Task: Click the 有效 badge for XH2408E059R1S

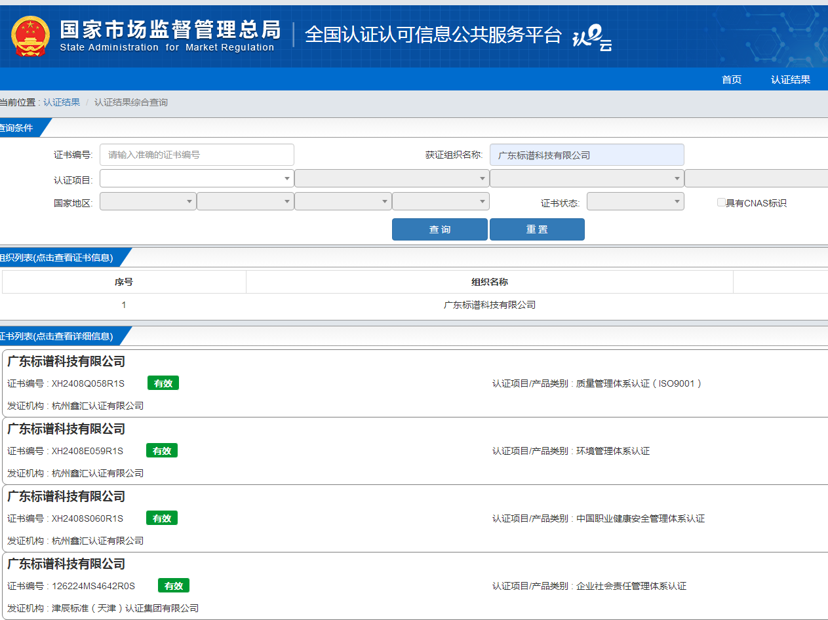Action: [162, 451]
